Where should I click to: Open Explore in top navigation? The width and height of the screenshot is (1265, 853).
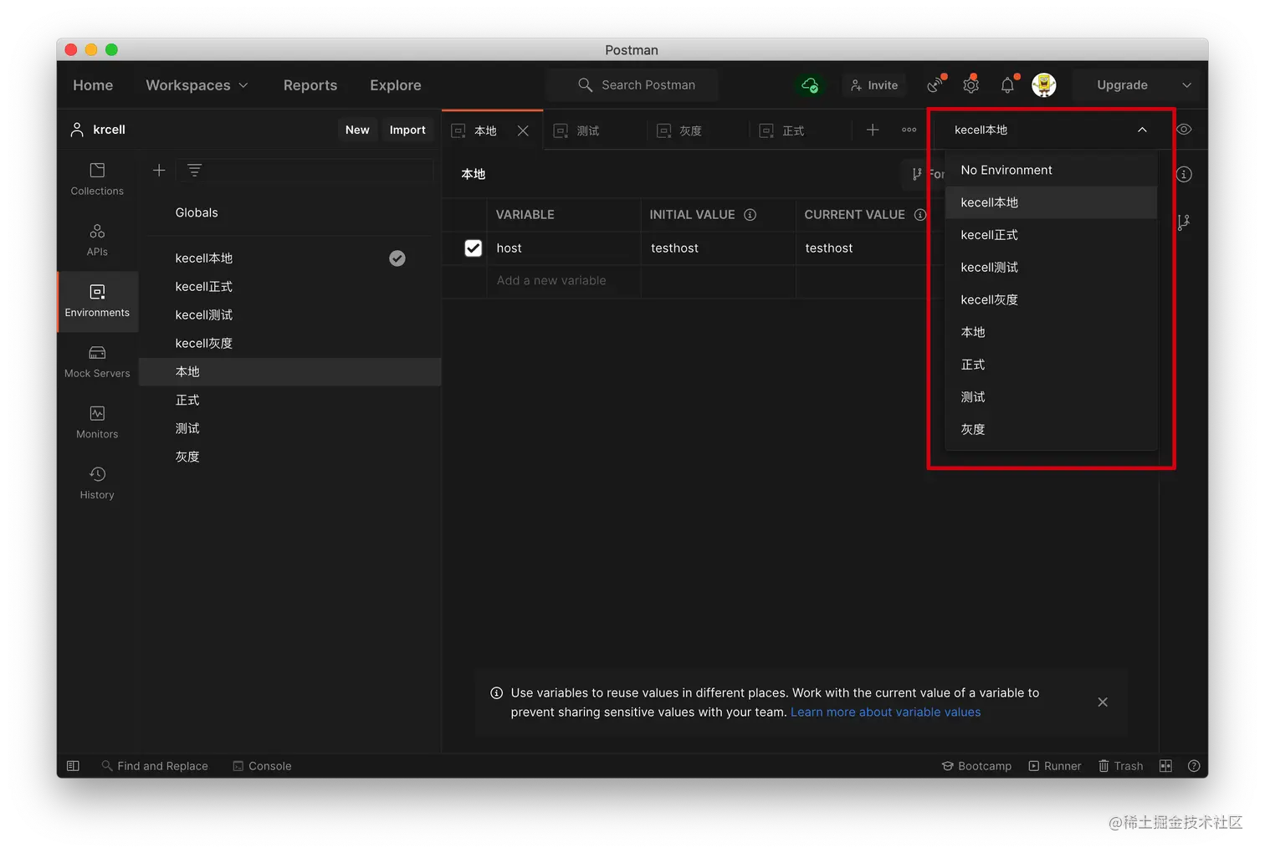396,85
